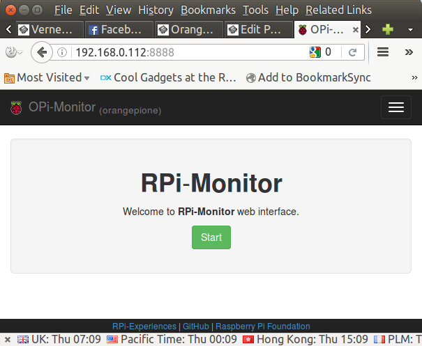
Task: Switch to the Orang... tab
Action: tap(189, 29)
